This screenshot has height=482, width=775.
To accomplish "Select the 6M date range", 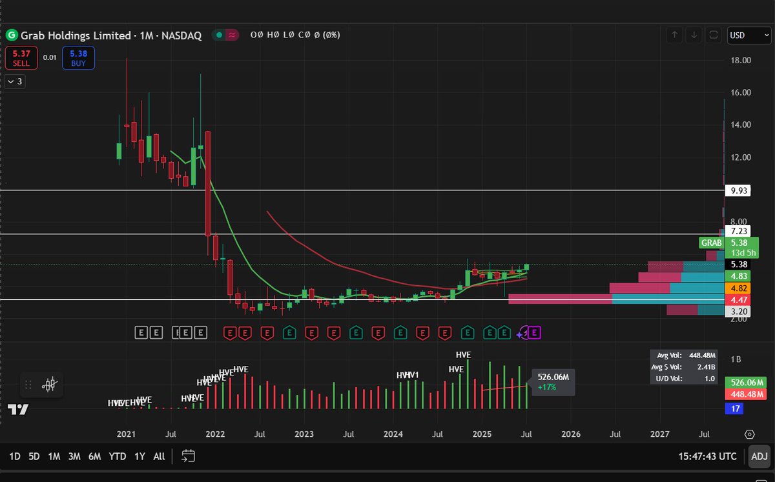I will click(x=95, y=456).
